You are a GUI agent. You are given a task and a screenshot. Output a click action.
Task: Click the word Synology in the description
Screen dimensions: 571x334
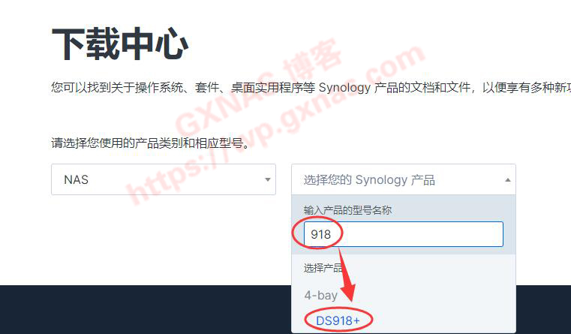[344, 88]
